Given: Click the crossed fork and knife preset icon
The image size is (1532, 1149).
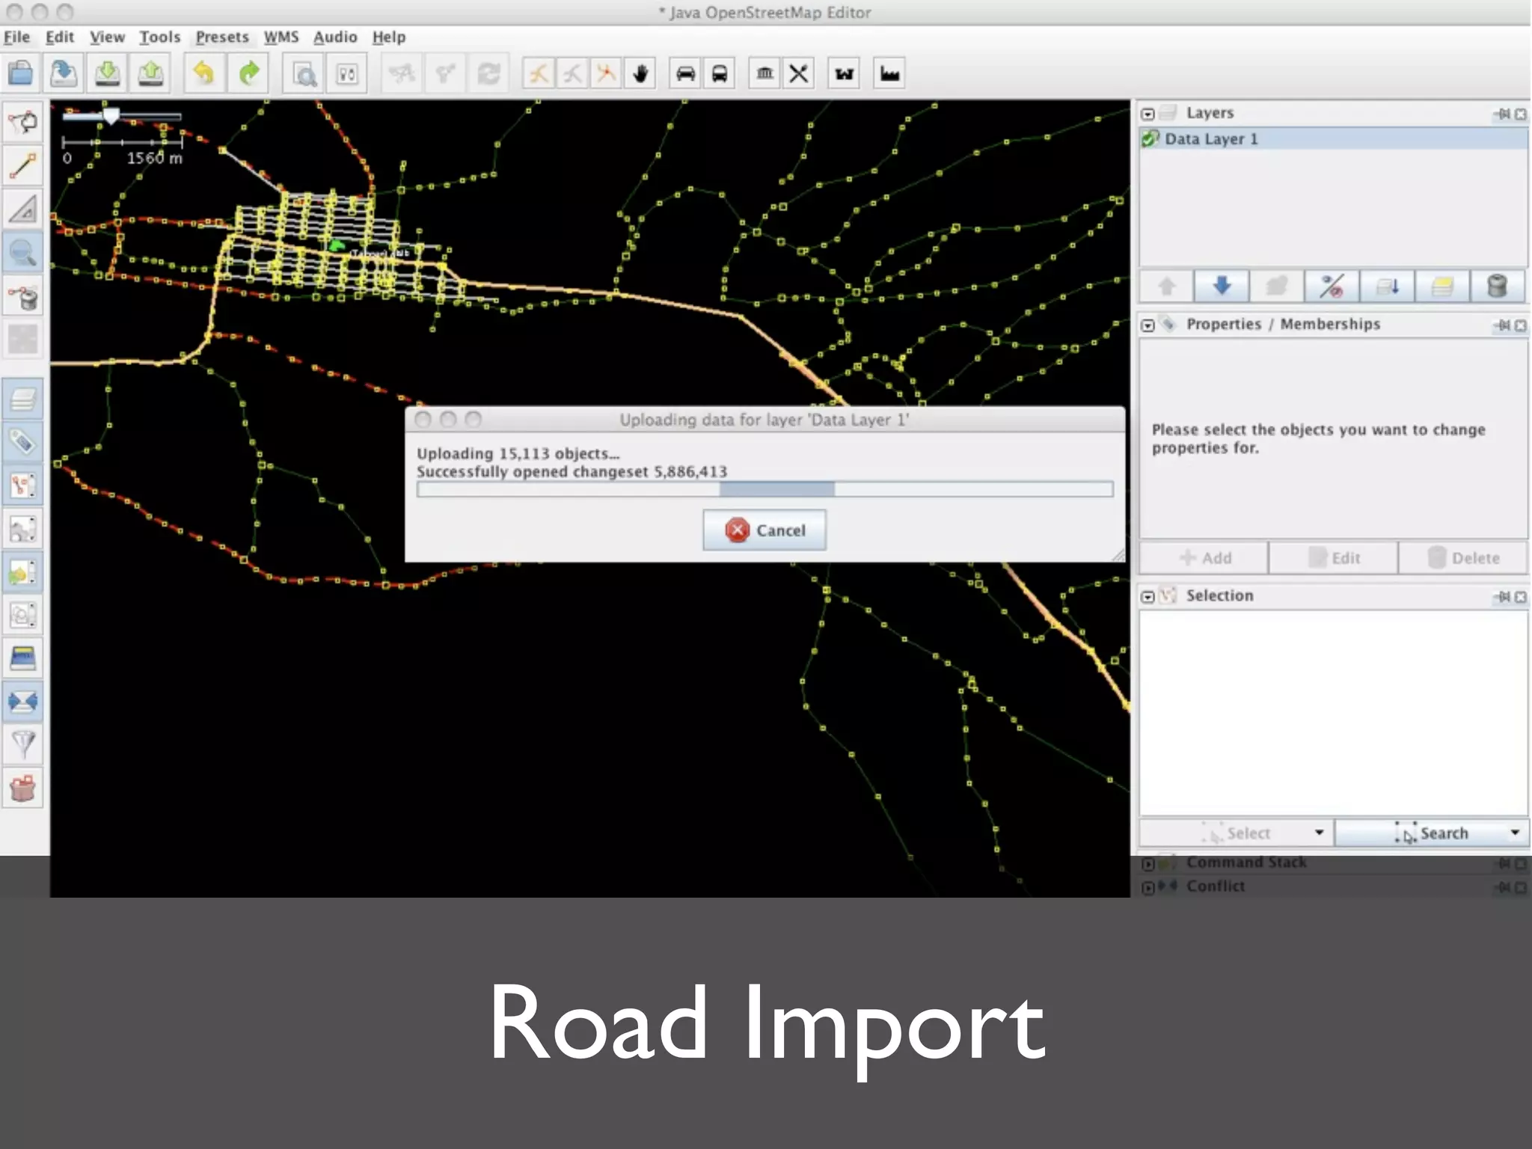Looking at the screenshot, I should pos(799,73).
